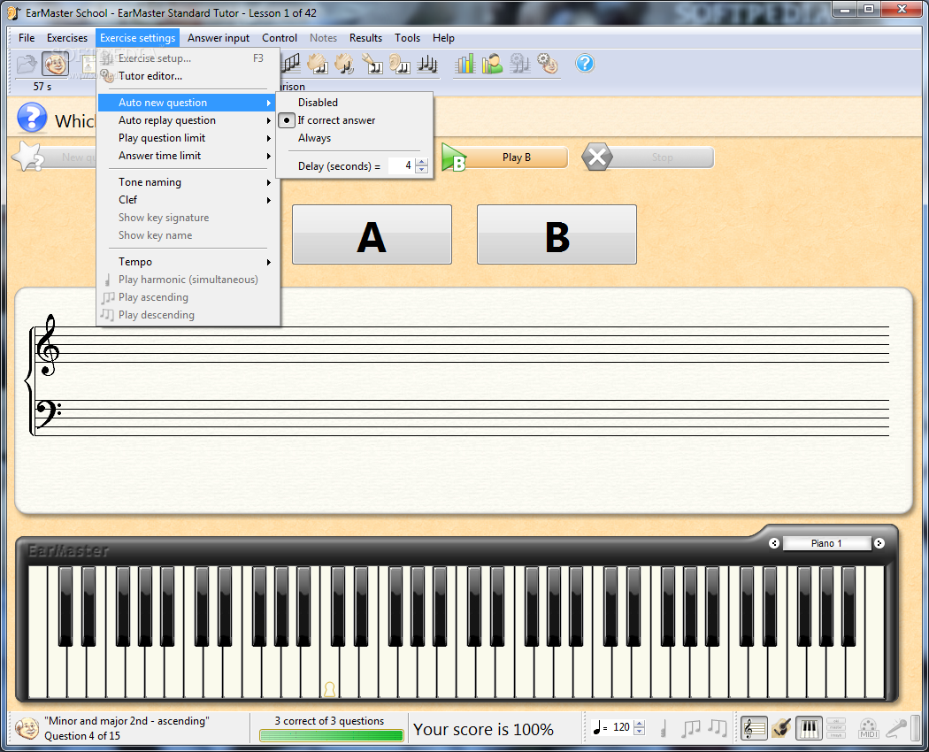The width and height of the screenshot is (929, 752).
Task: Open the blue Help question mark icon
Action: click(585, 64)
